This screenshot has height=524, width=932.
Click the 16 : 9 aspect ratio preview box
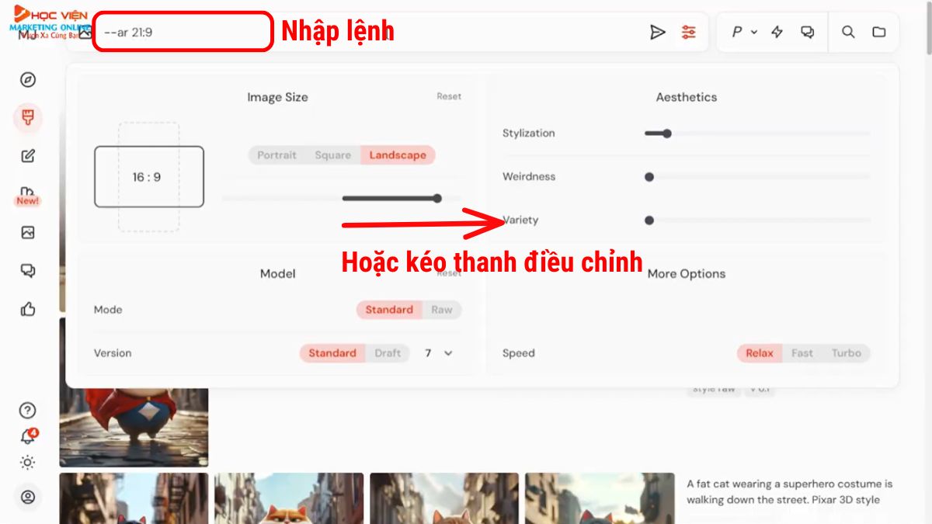149,177
